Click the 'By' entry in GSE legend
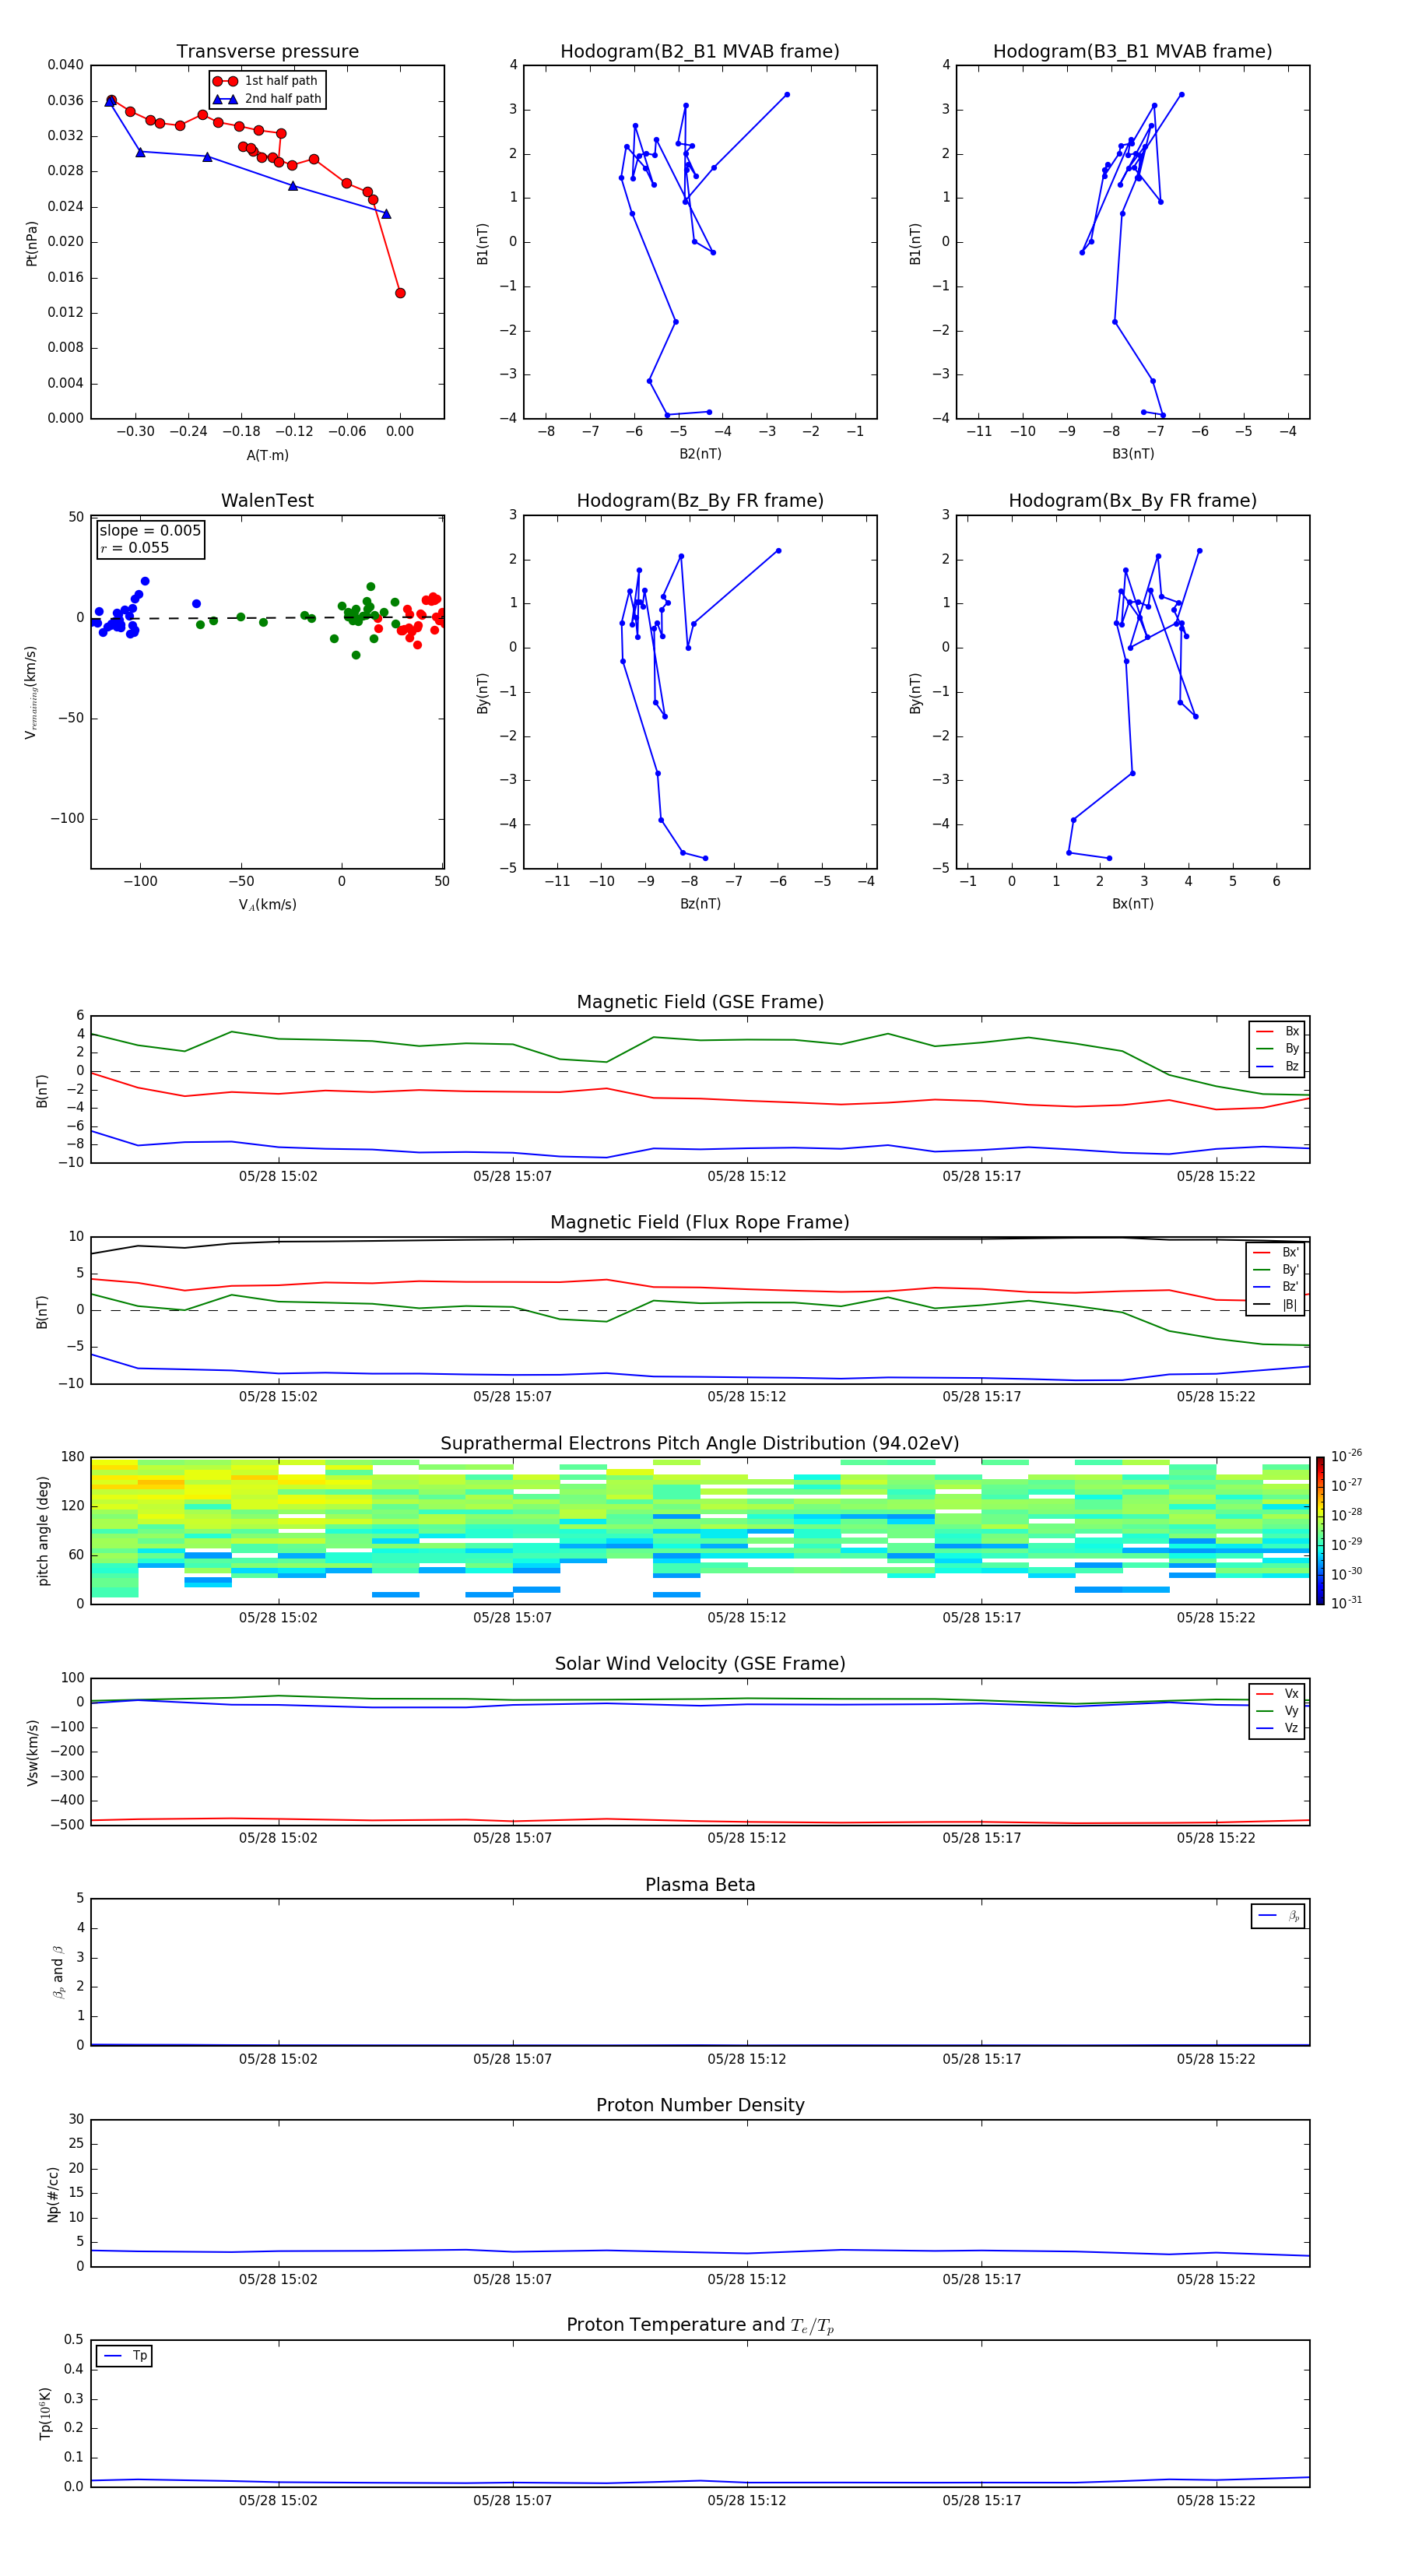 pos(1277,1048)
